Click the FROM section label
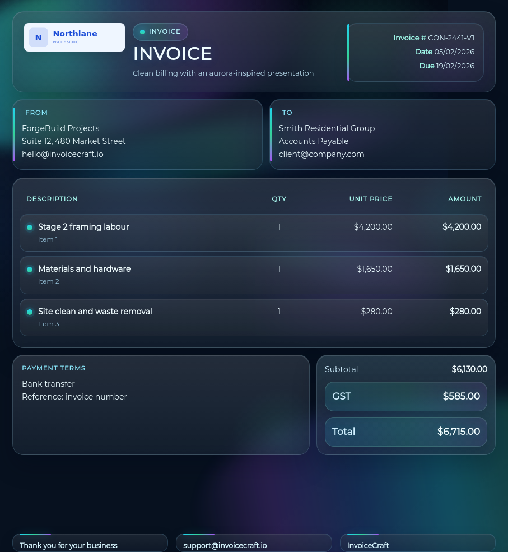The image size is (508, 552). pyautogui.click(x=36, y=113)
